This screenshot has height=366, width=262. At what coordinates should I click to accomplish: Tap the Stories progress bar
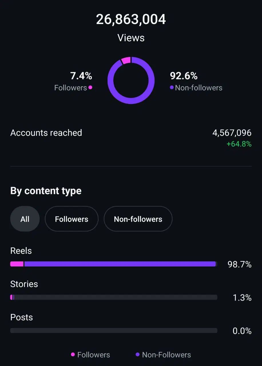click(x=114, y=297)
